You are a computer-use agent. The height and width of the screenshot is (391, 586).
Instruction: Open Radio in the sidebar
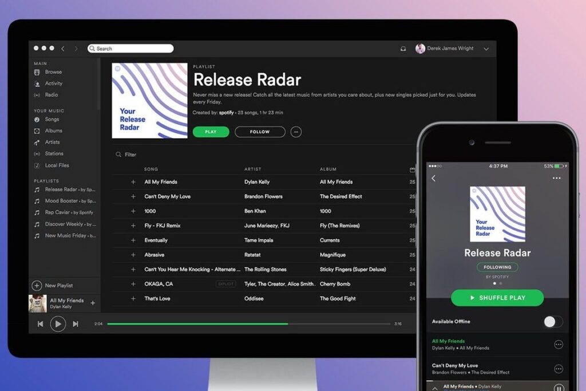click(51, 94)
